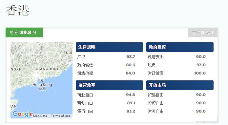Click the GUANGDONG label on the map
228x125 pixels.
47,69
